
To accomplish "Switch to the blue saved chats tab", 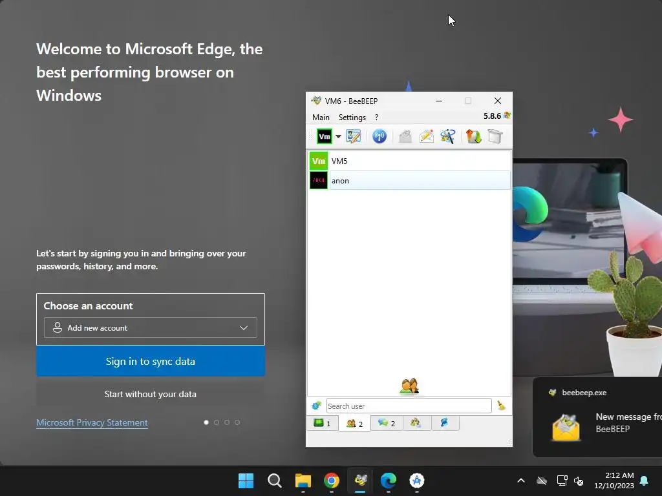I will tap(445, 423).
